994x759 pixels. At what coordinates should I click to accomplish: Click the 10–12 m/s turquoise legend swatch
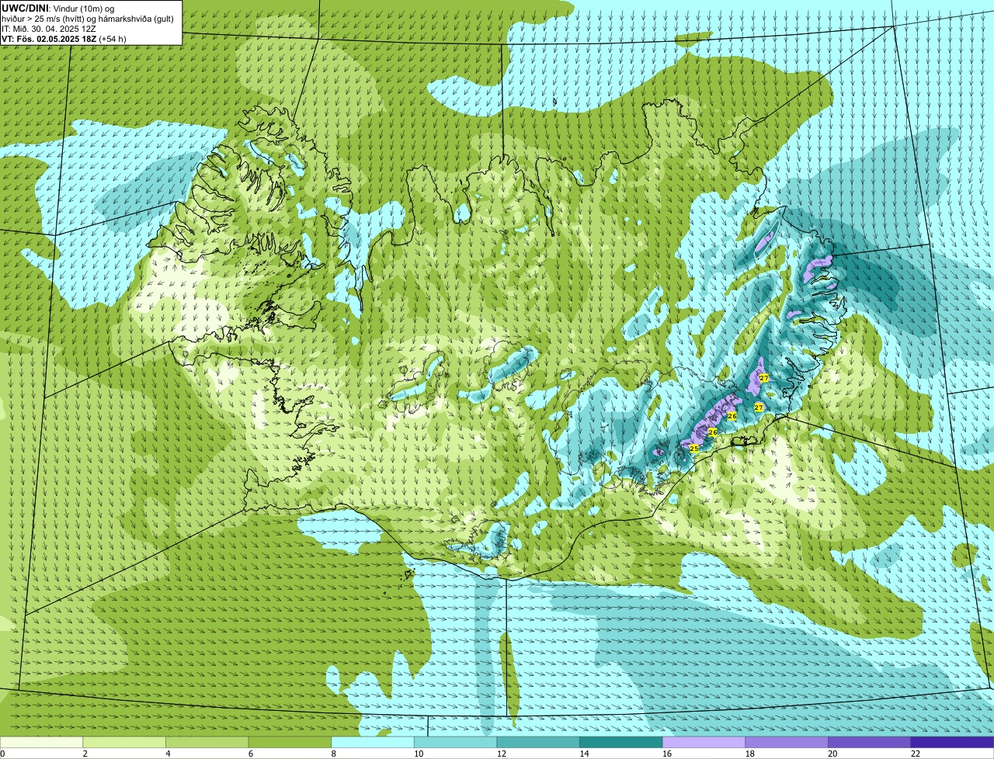[455, 742]
